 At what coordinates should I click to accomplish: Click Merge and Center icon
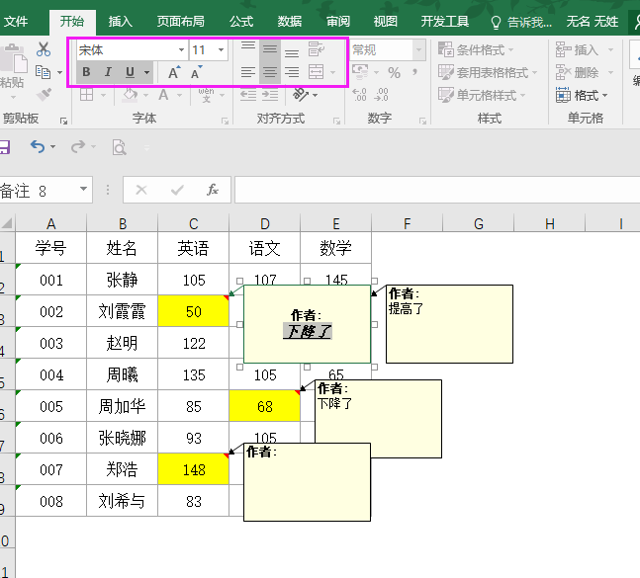pos(316,72)
